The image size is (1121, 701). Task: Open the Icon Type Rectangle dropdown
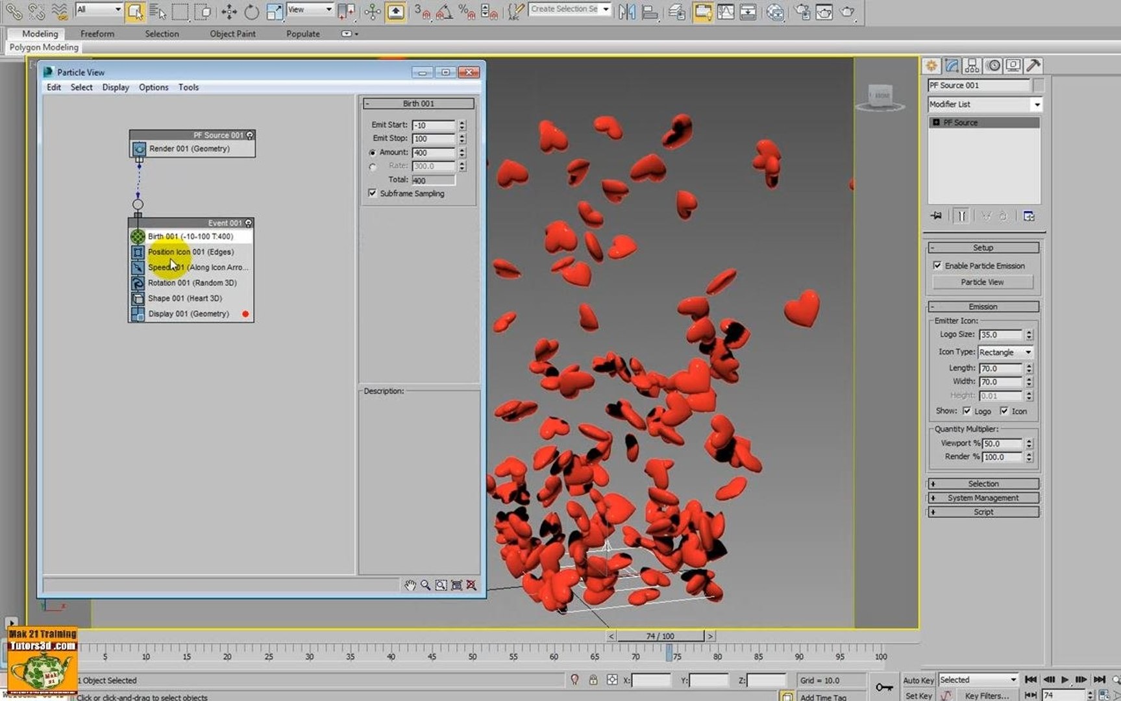point(1005,352)
